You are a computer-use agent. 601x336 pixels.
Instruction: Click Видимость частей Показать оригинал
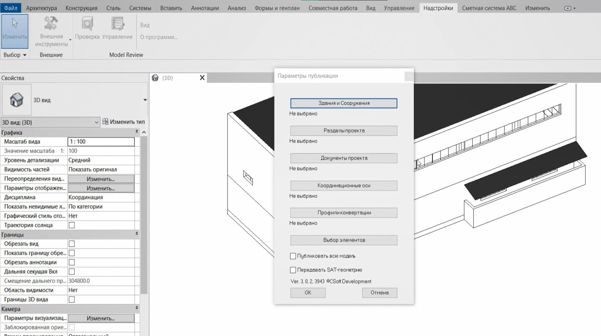coord(101,170)
